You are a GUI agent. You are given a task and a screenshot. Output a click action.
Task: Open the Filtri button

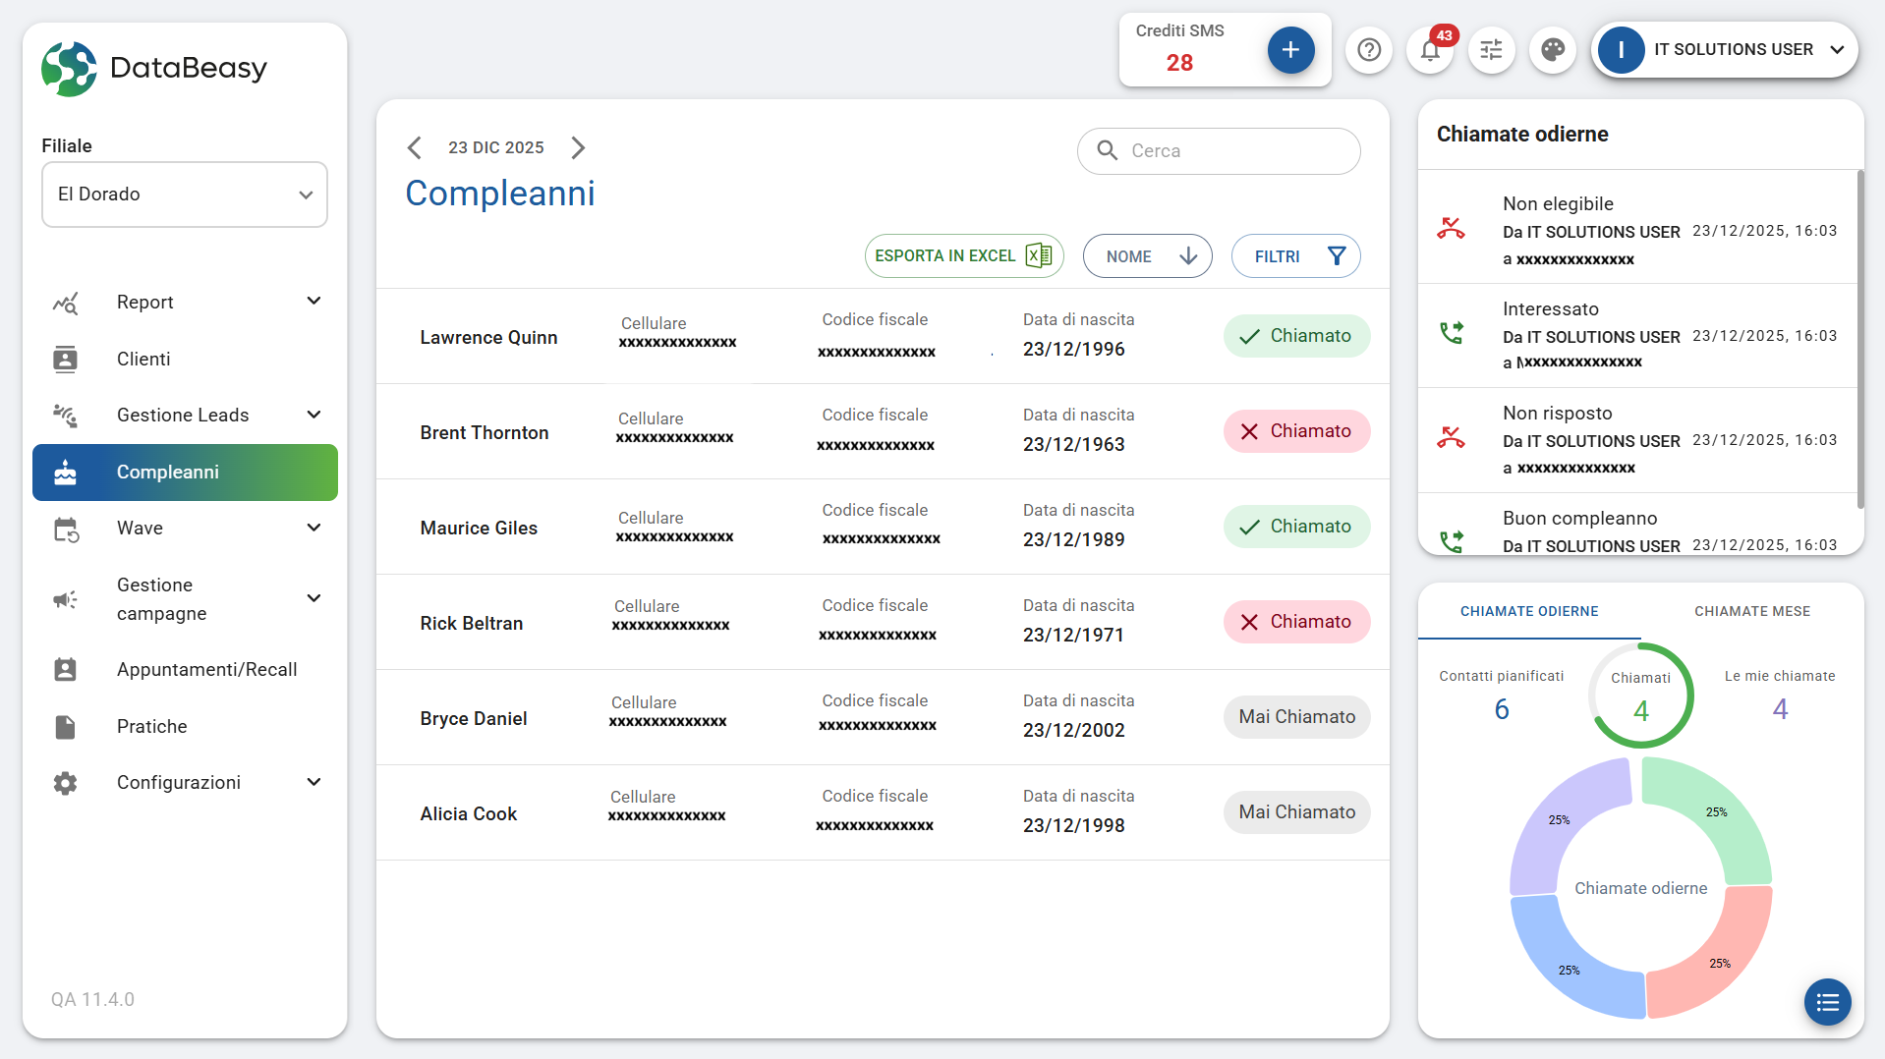pos(1295,256)
